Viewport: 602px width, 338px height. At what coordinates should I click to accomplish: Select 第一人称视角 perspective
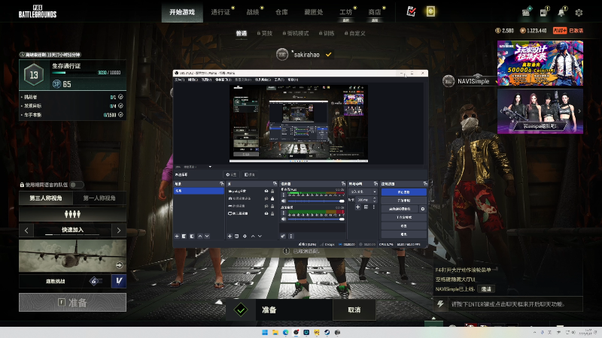coord(99,198)
